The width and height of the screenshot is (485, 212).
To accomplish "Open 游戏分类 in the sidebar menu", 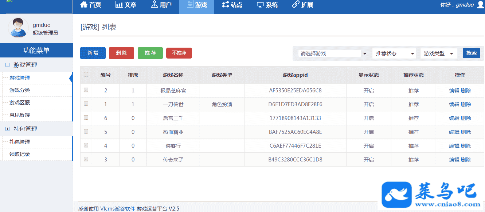I will pyautogui.click(x=20, y=90).
